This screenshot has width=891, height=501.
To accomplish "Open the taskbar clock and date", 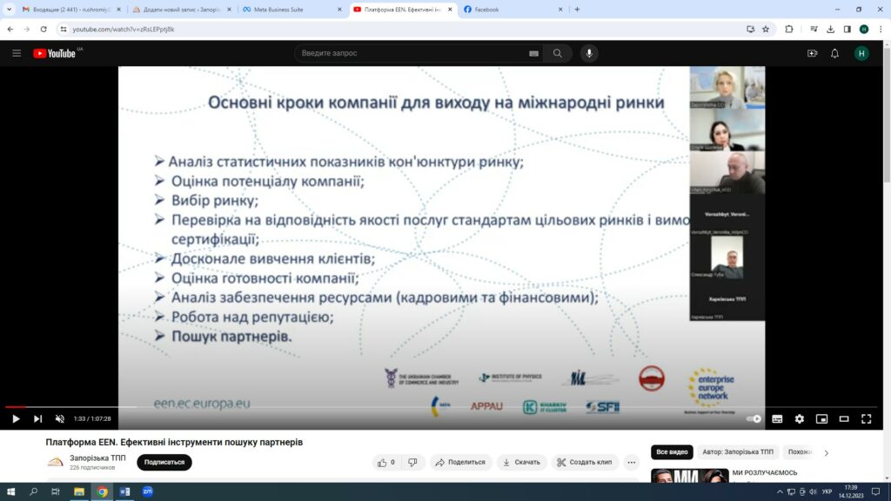I will click(x=851, y=492).
